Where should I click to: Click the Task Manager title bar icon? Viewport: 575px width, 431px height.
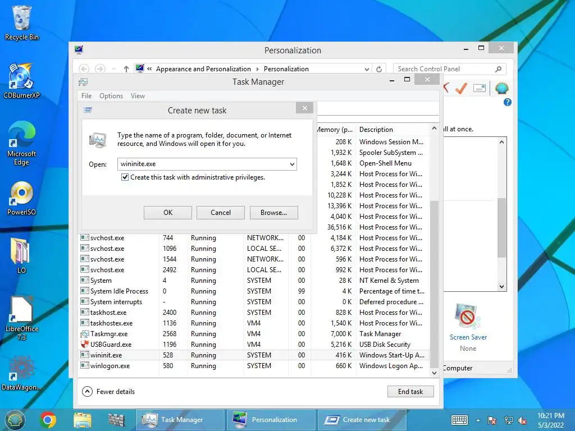click(83, 82)
